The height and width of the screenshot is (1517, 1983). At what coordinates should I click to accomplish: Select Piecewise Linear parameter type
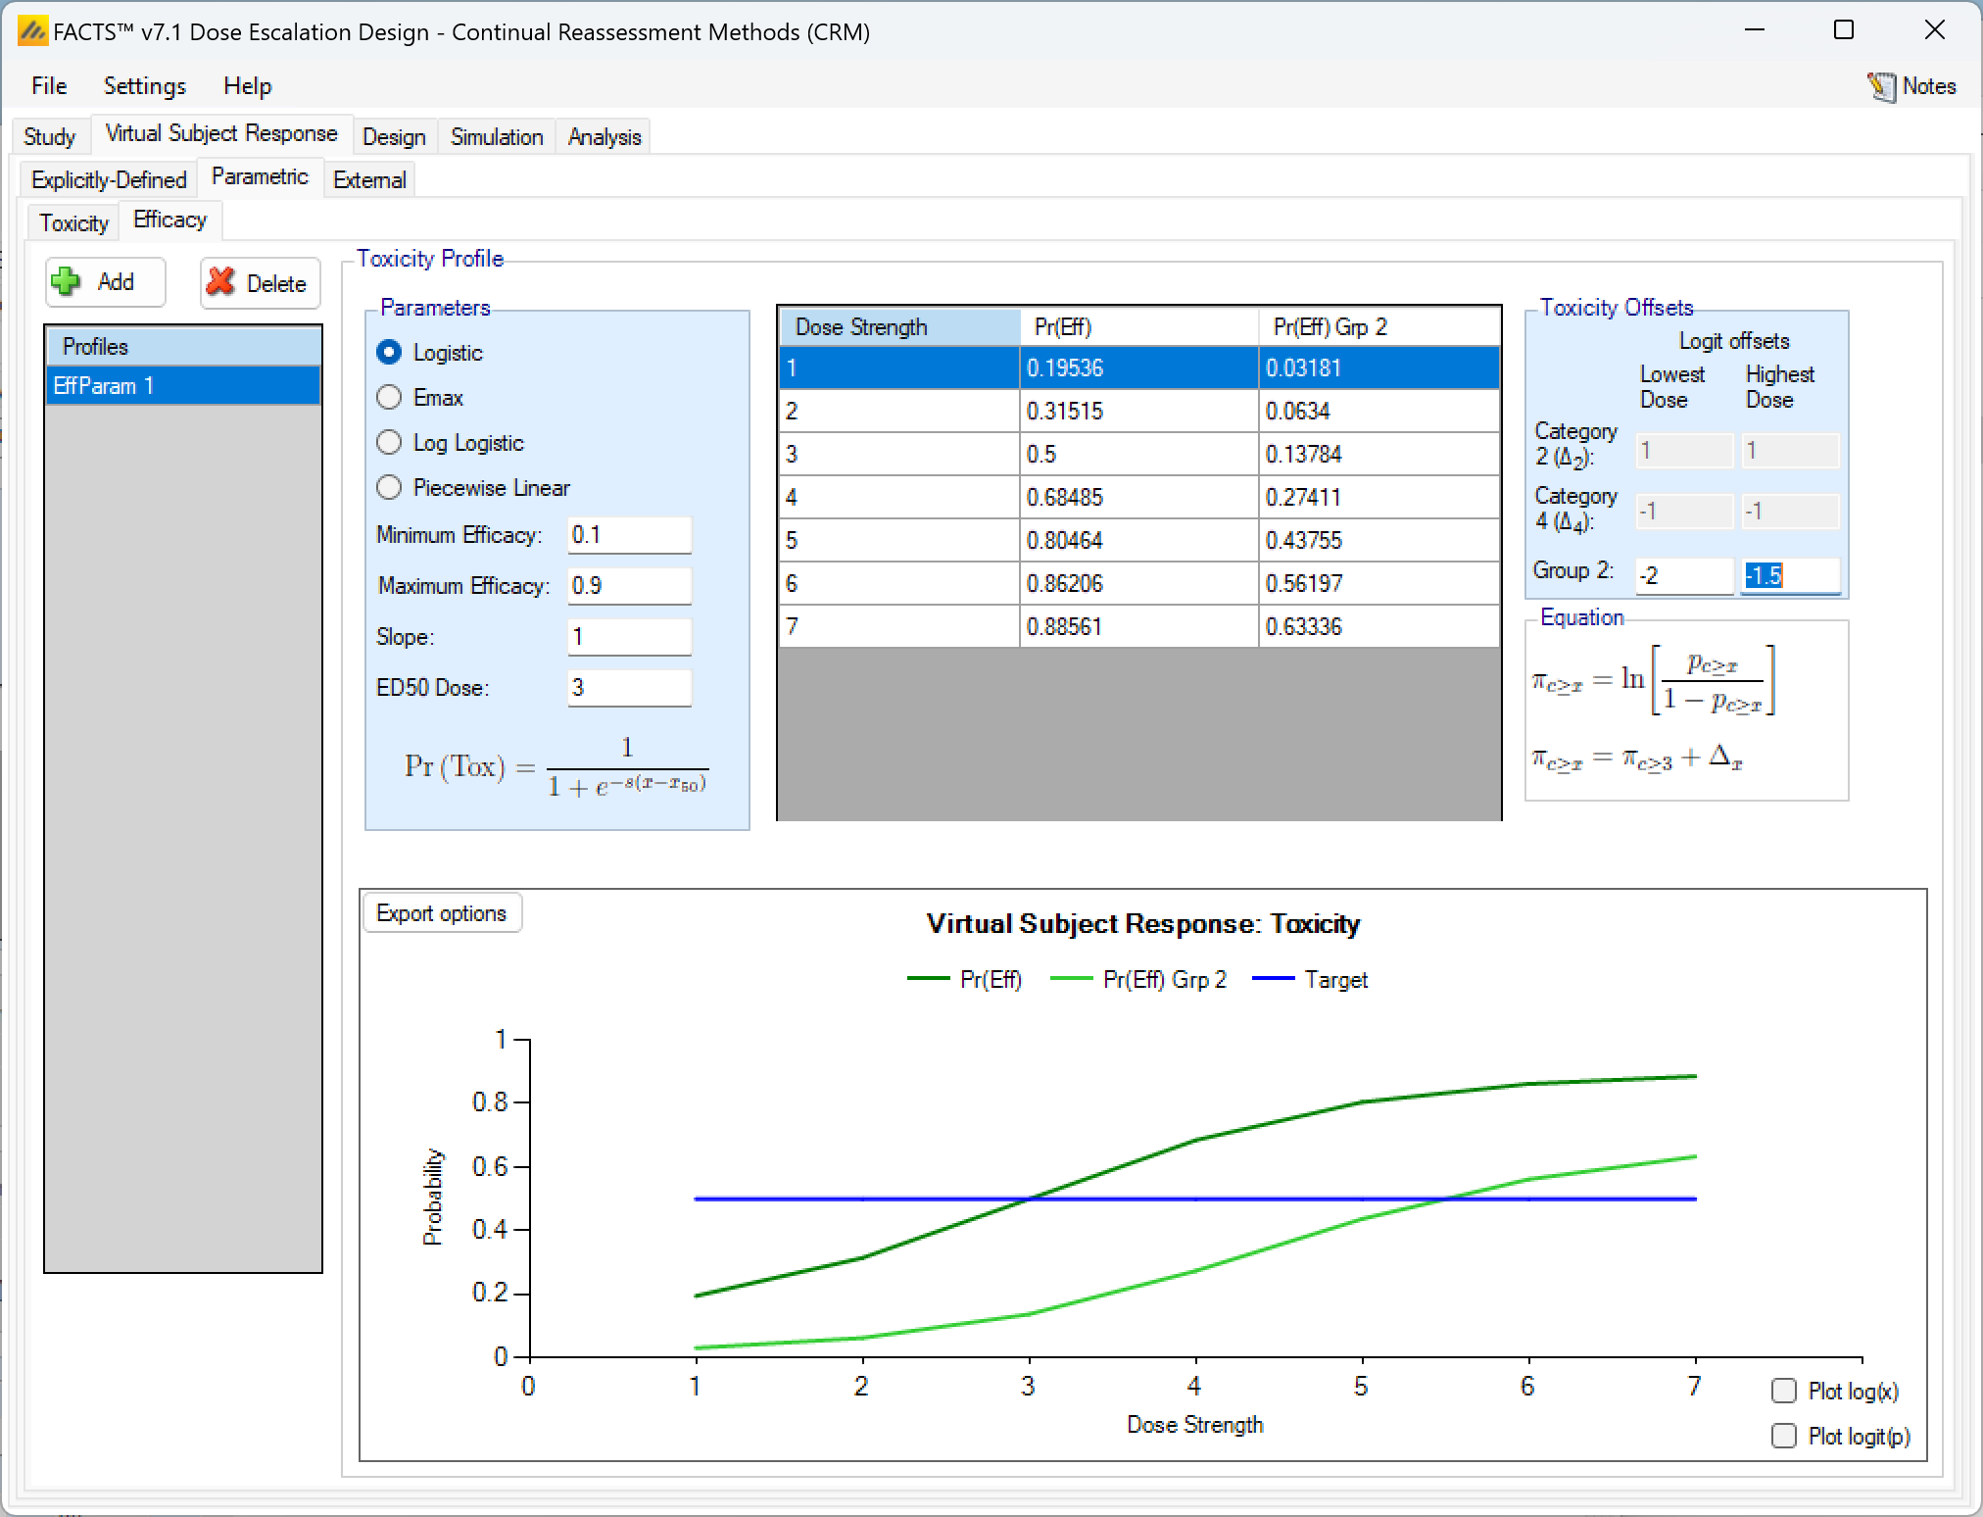(x=389, y=488)
